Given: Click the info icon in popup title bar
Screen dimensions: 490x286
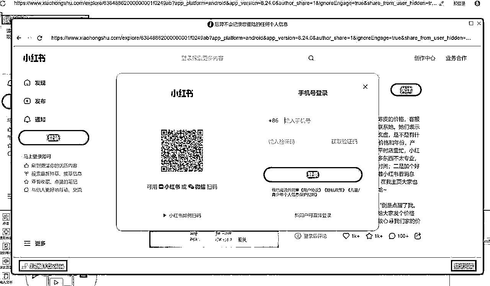Looking at the screenshot, I should point(210,24).
